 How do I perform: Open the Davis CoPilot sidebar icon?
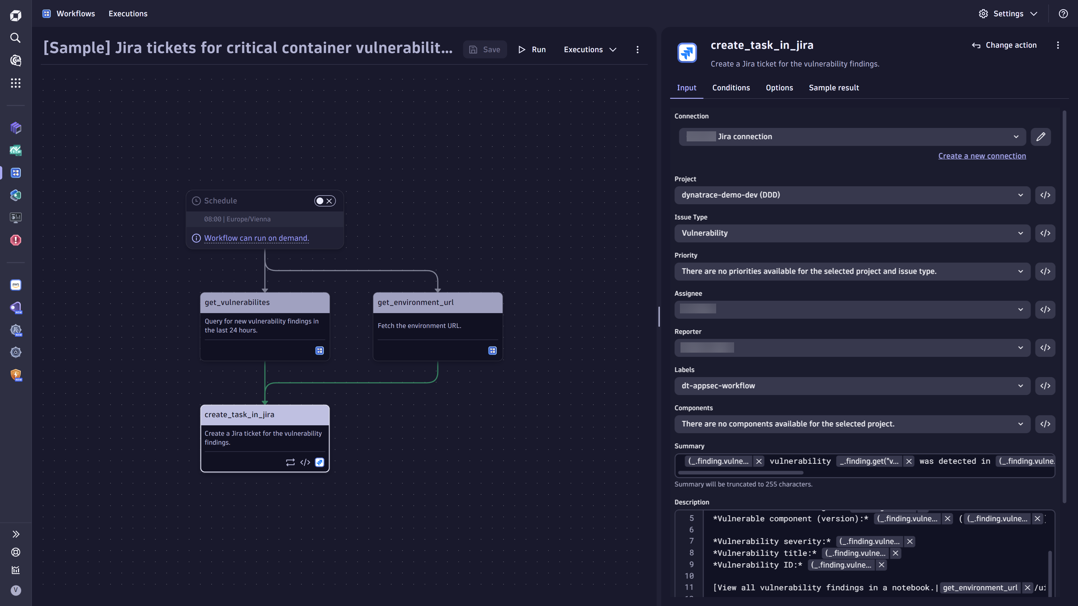point(15,61)
